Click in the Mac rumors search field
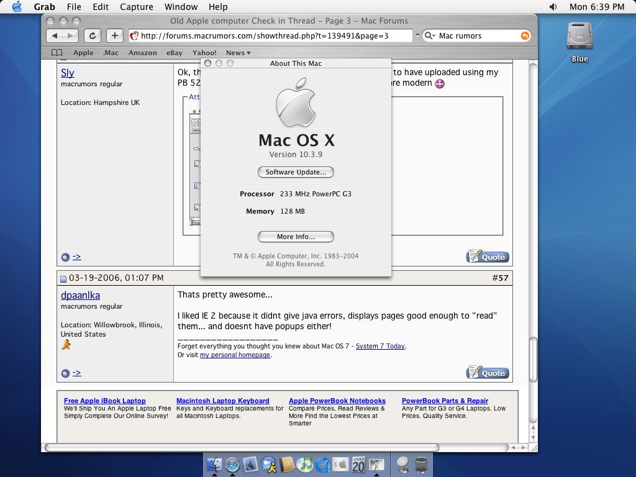636x477 pixels. (478, 35)
